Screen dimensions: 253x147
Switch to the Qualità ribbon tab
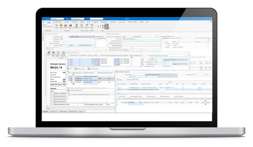(x=141, y=22)
